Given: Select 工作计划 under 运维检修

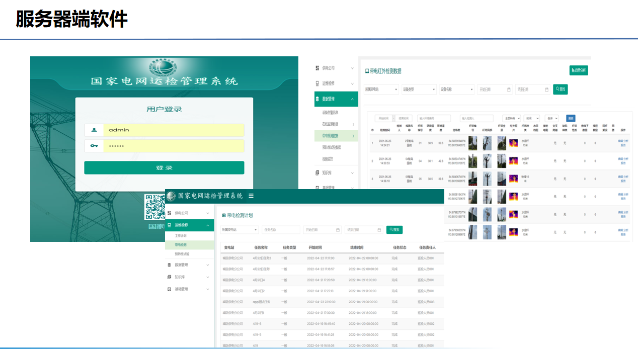Looking at the screenshot, I should pos(181,235).
